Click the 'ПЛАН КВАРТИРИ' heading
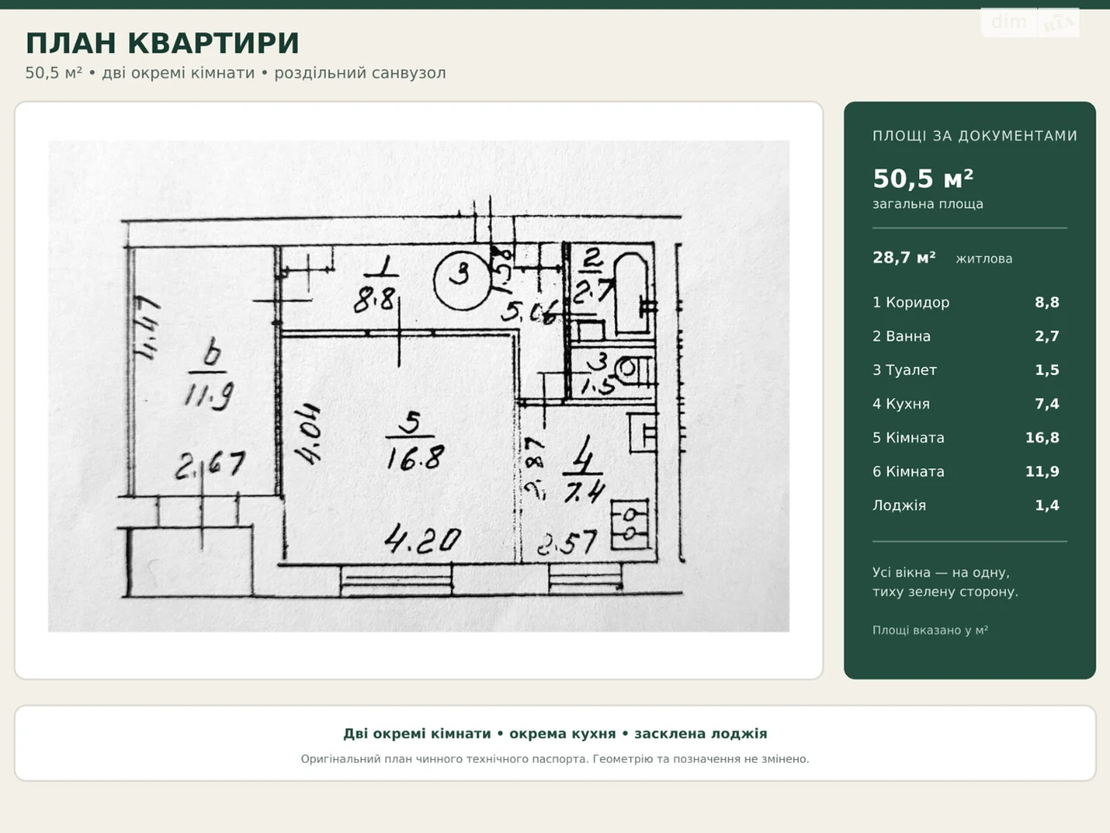The height and width of the screenshot is (833, 1110). (163, 43)
